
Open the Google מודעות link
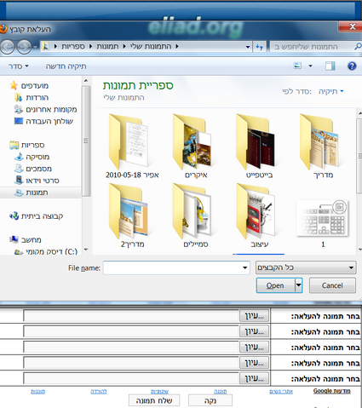[331, 391]
